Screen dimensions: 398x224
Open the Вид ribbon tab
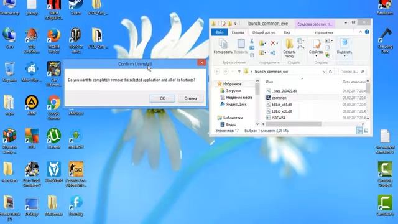287,32
